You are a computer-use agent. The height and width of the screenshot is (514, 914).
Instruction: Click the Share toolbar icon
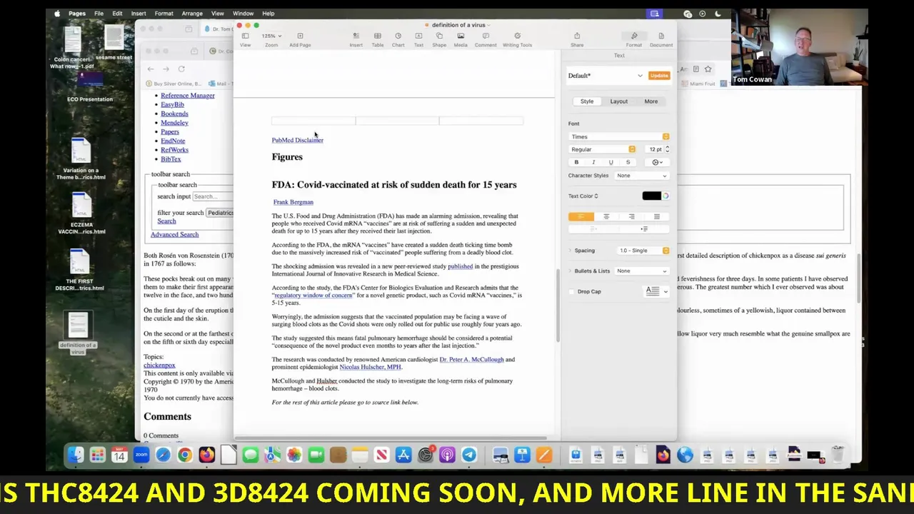pyautogui.click(x=577, y=39)
